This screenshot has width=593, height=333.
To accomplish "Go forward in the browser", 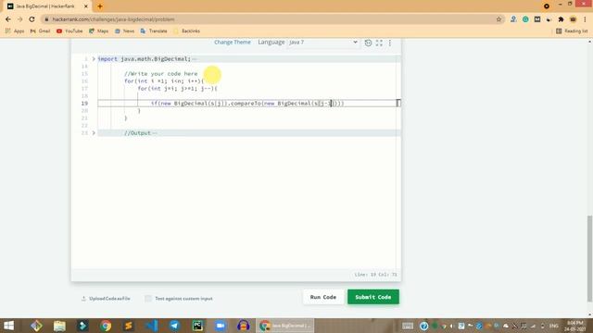I will click(x=20, y=19).
